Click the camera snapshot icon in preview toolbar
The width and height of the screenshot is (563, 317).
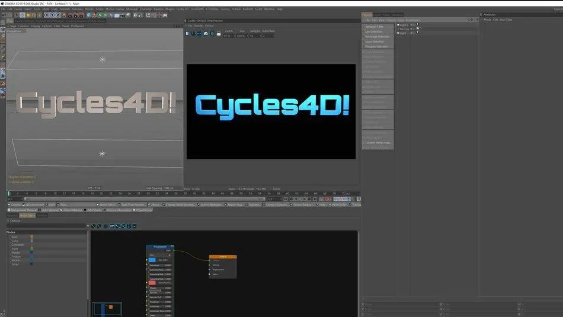pyautogui.click(x=206, y=33)
